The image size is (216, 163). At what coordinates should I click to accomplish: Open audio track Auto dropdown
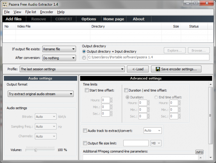pyautogui.click(x=153, y=131)
